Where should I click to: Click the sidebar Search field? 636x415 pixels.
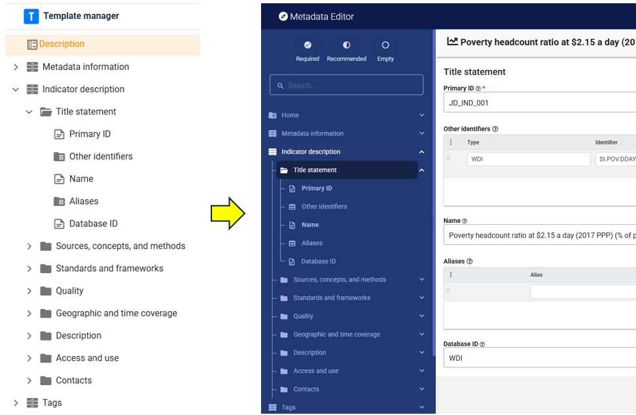pyautogui.click(x=347, y=86)
